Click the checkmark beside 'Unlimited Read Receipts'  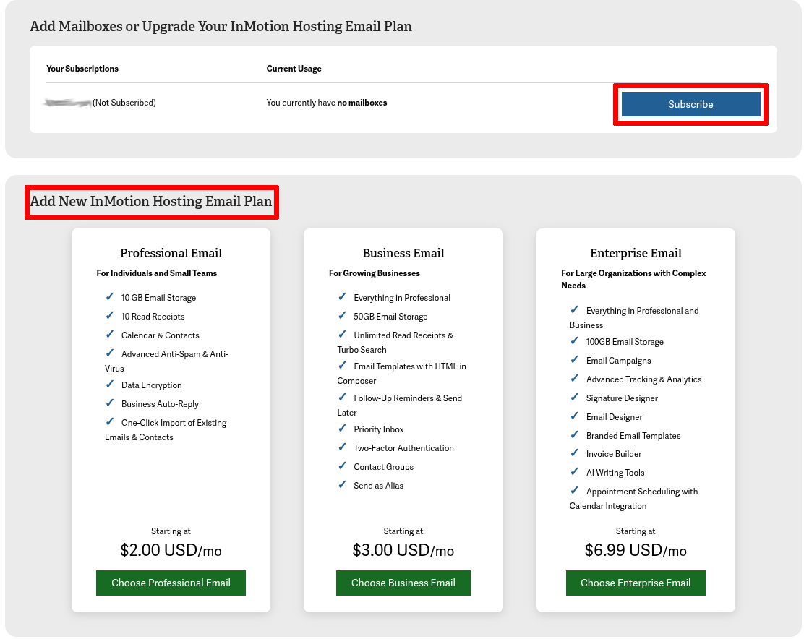point(342,335)
